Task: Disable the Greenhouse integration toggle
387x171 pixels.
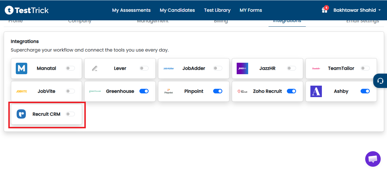Action: point(144,91)
